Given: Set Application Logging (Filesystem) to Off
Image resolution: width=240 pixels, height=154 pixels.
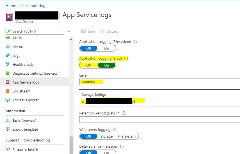Looking at the screenshot, I should (x=89, y=48).
